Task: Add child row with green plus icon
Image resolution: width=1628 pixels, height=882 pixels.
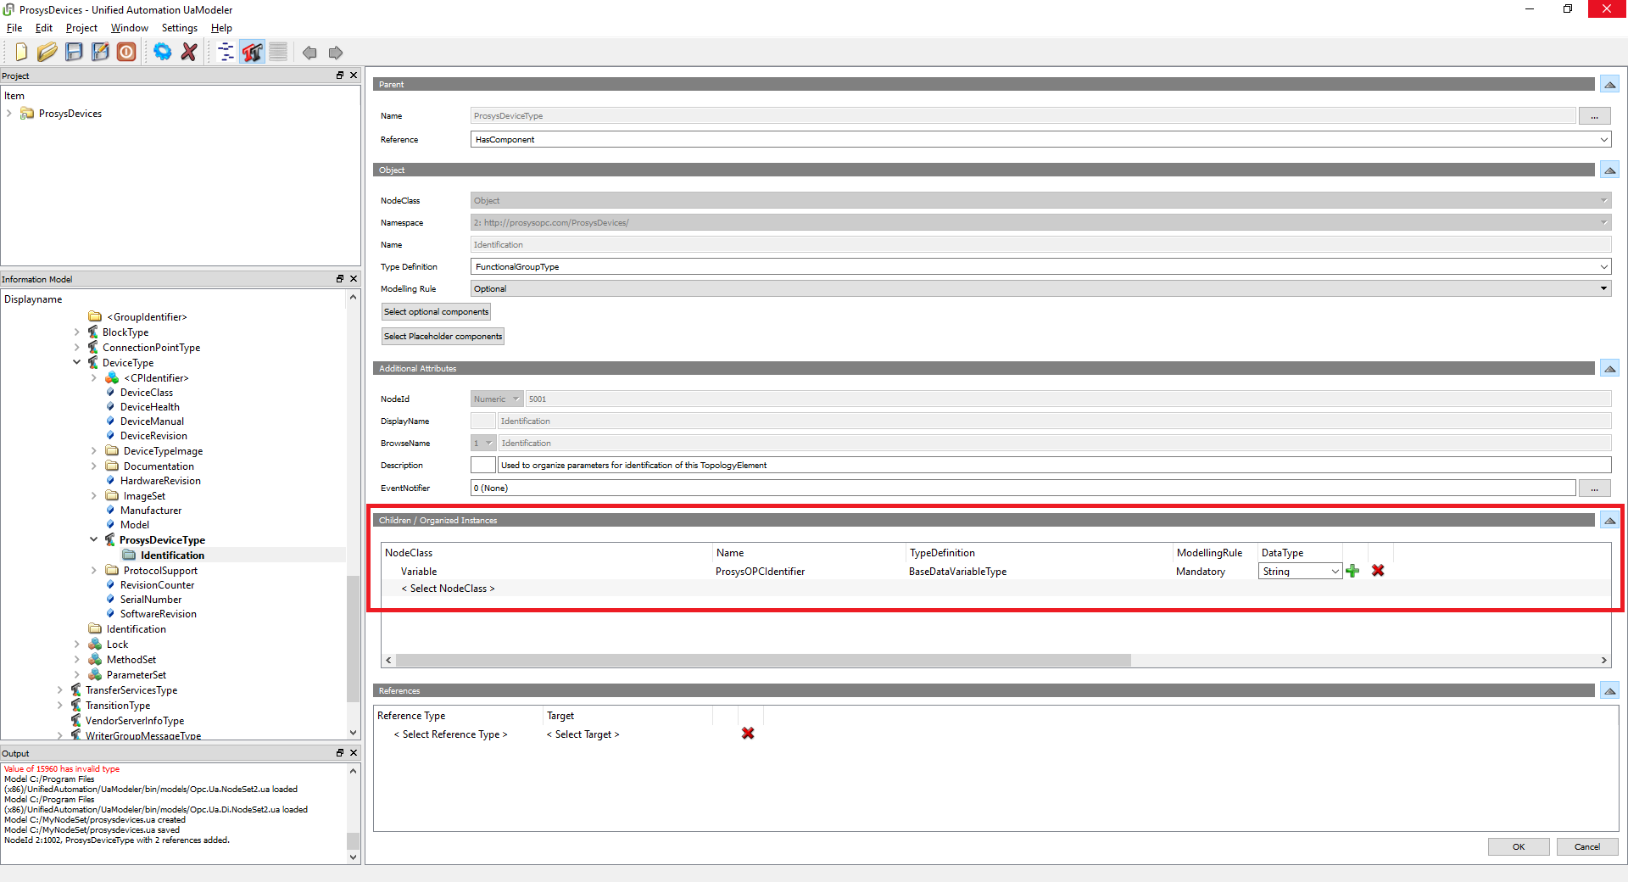Action: (x=1352, y=571)
